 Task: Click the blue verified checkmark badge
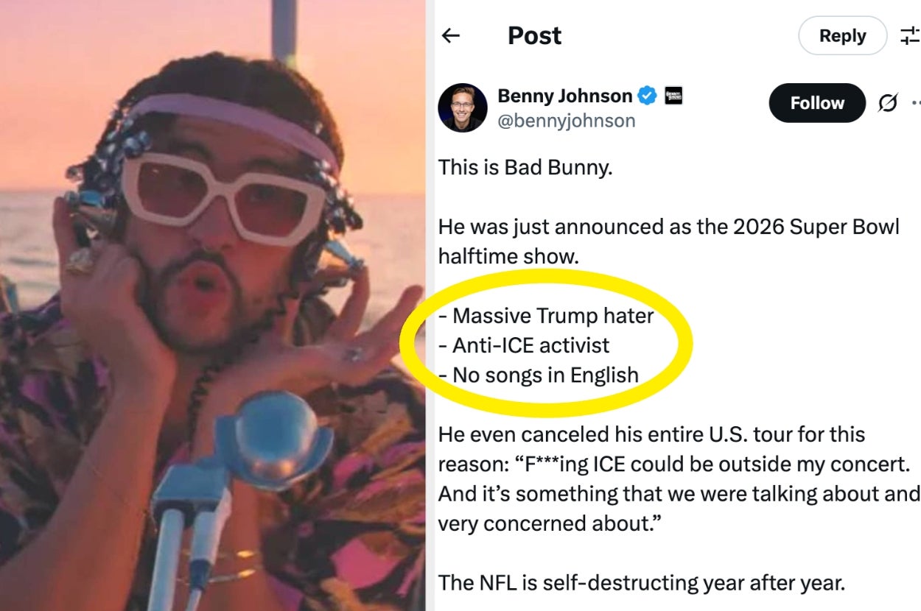pyautogui.click(x=647, y=96)
